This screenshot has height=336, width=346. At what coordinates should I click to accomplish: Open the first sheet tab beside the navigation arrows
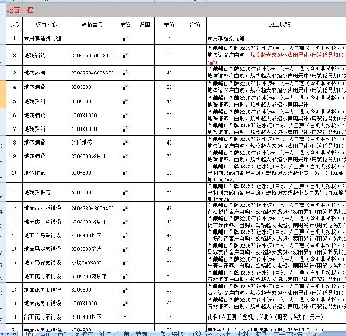coord(28,333)
